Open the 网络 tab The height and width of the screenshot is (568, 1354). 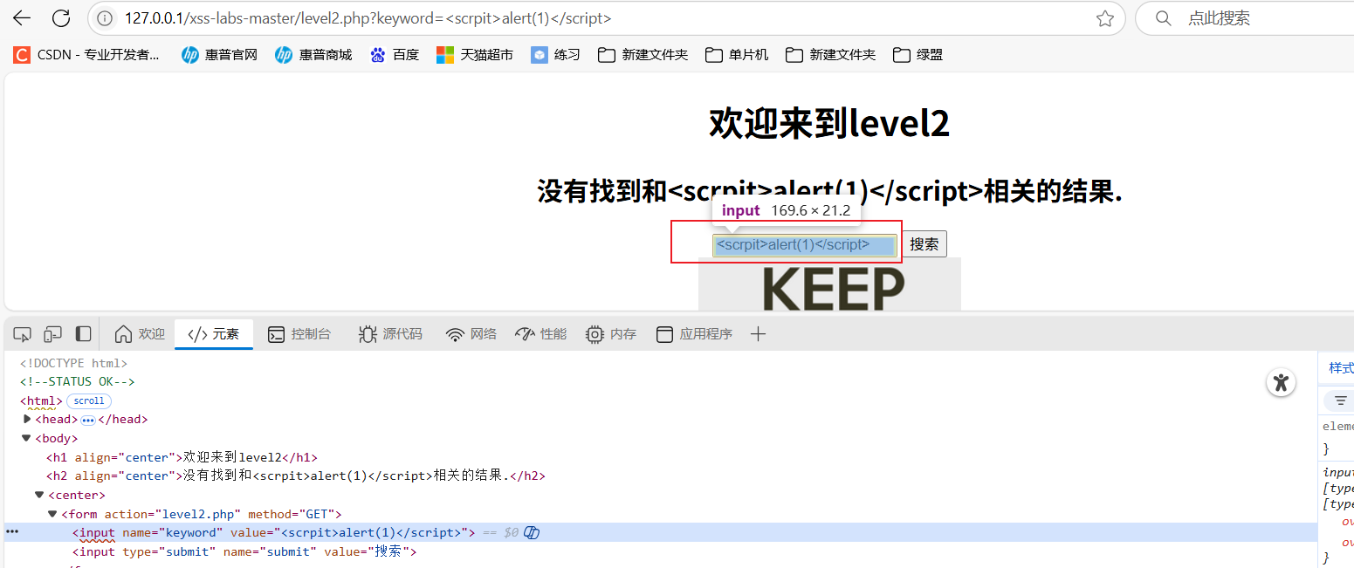(471, 334)
